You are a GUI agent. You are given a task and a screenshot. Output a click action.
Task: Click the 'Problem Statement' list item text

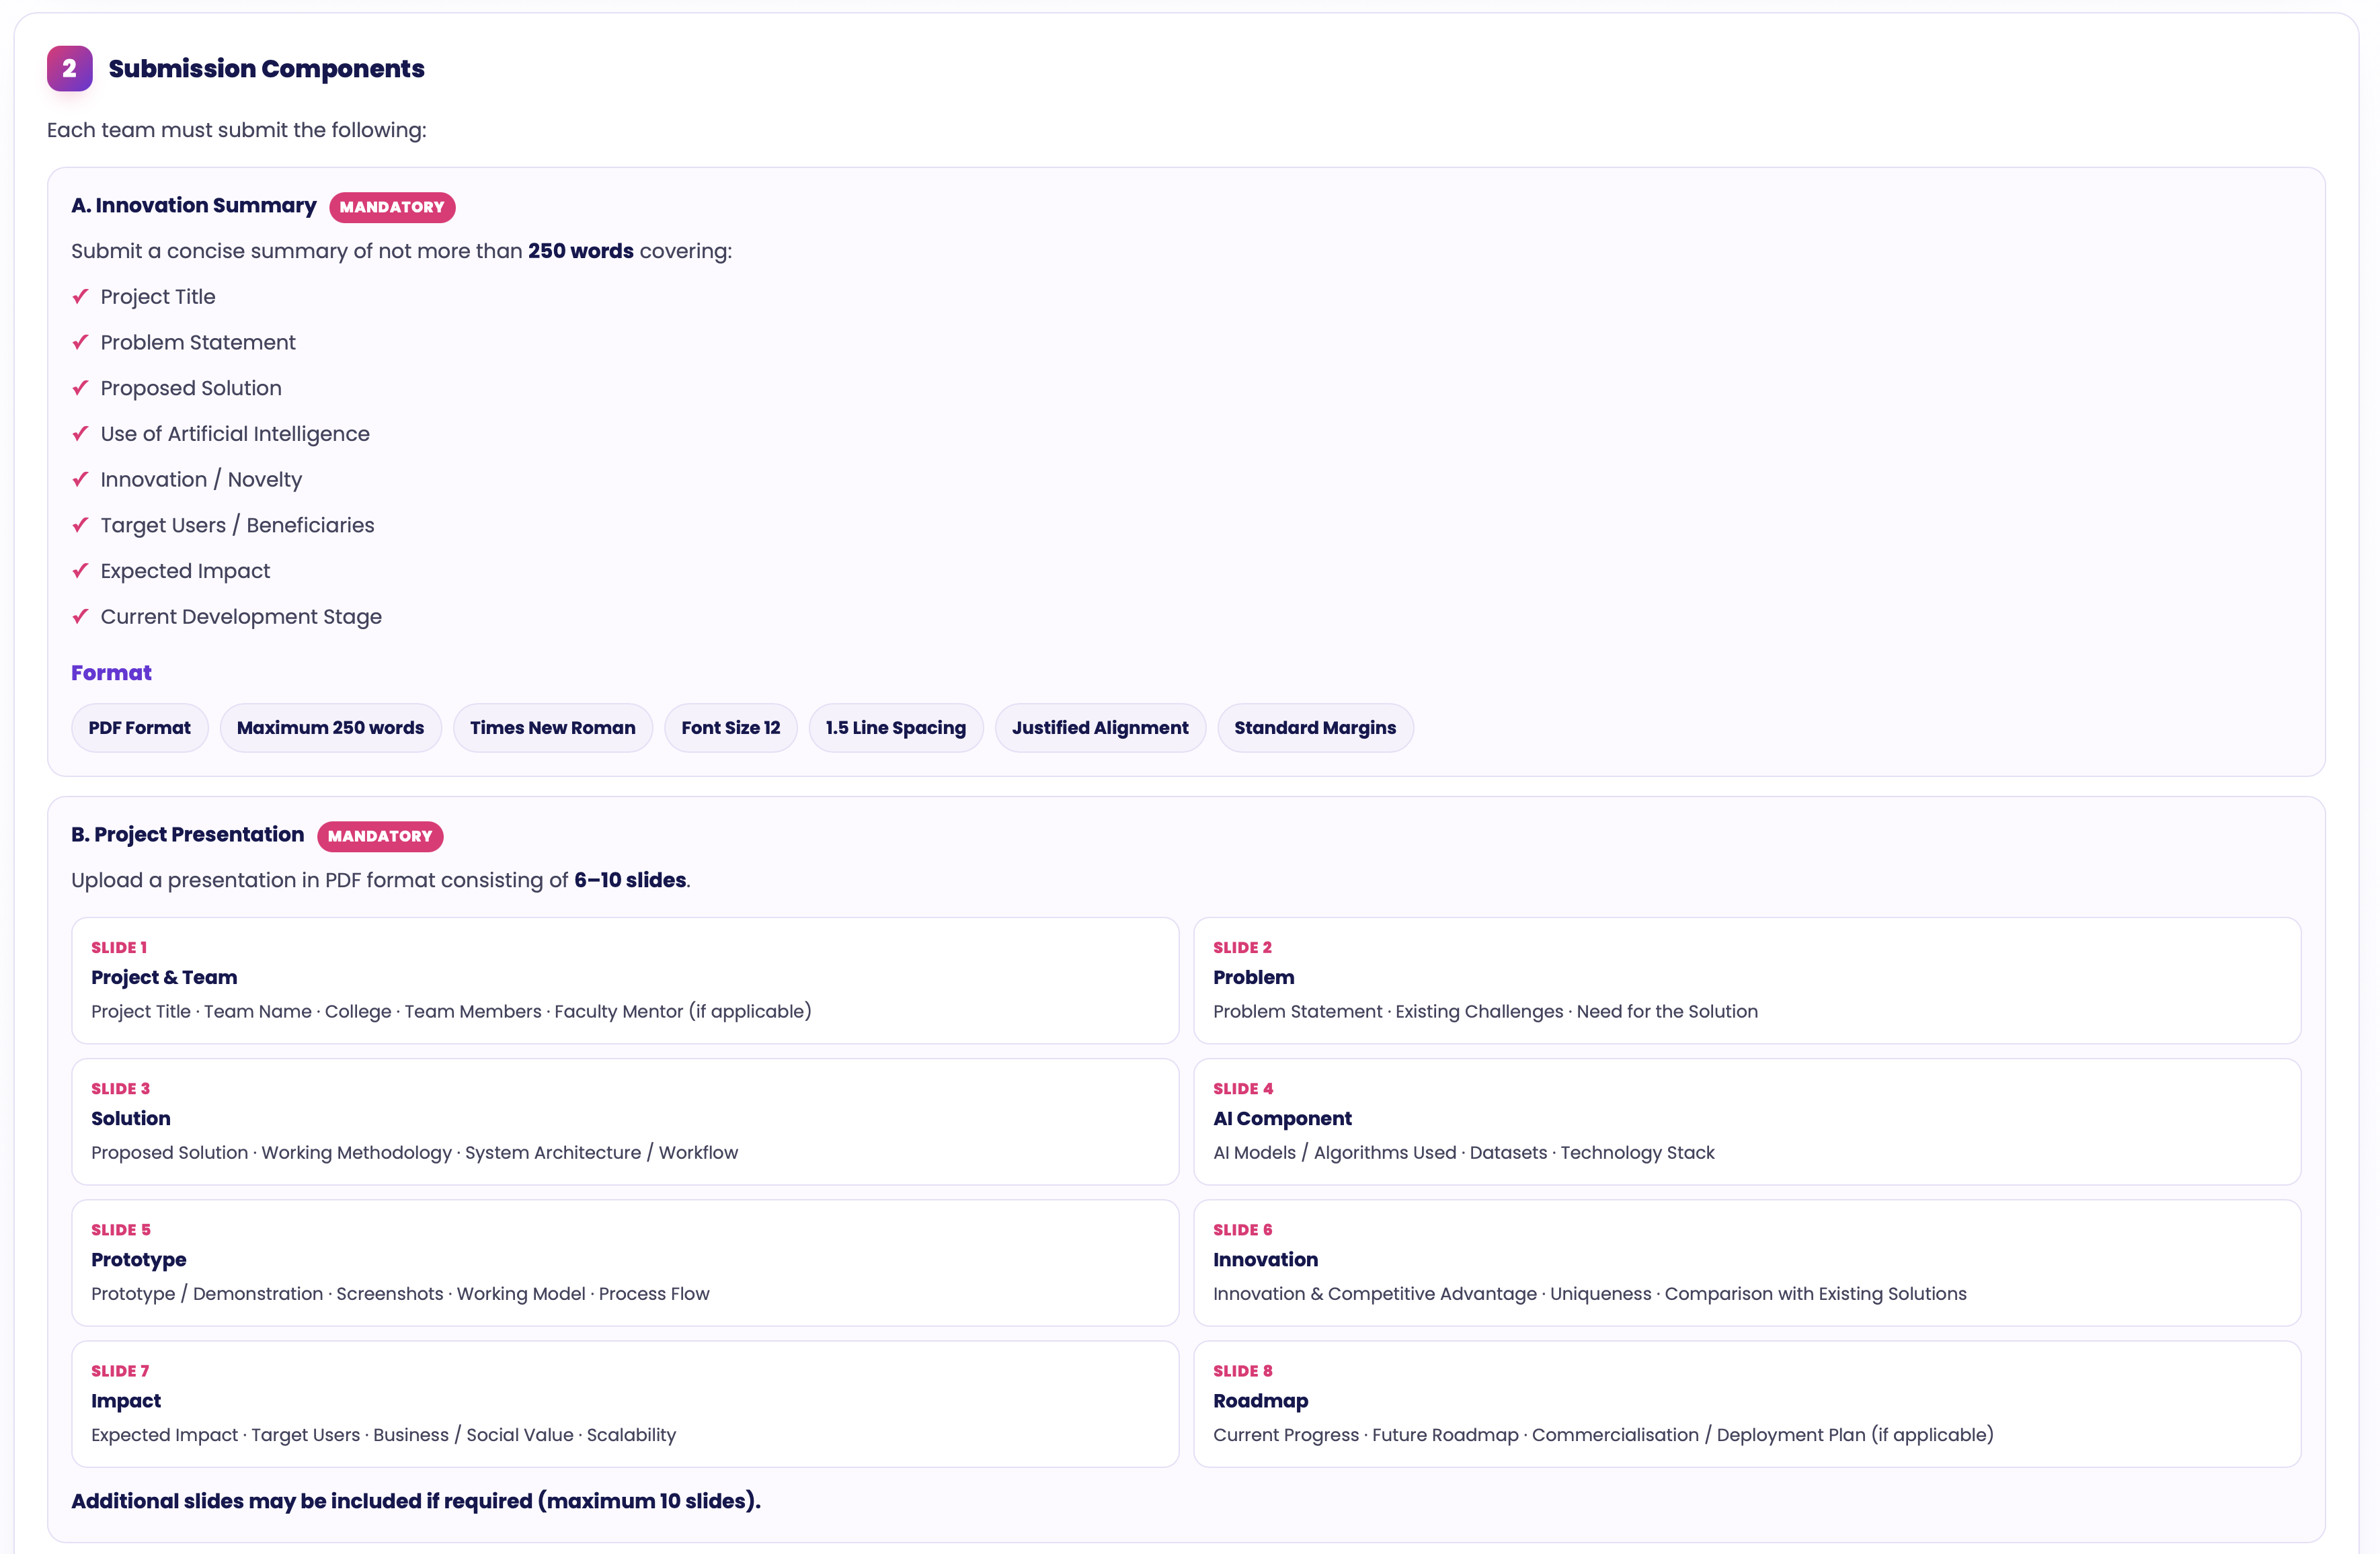198,342
